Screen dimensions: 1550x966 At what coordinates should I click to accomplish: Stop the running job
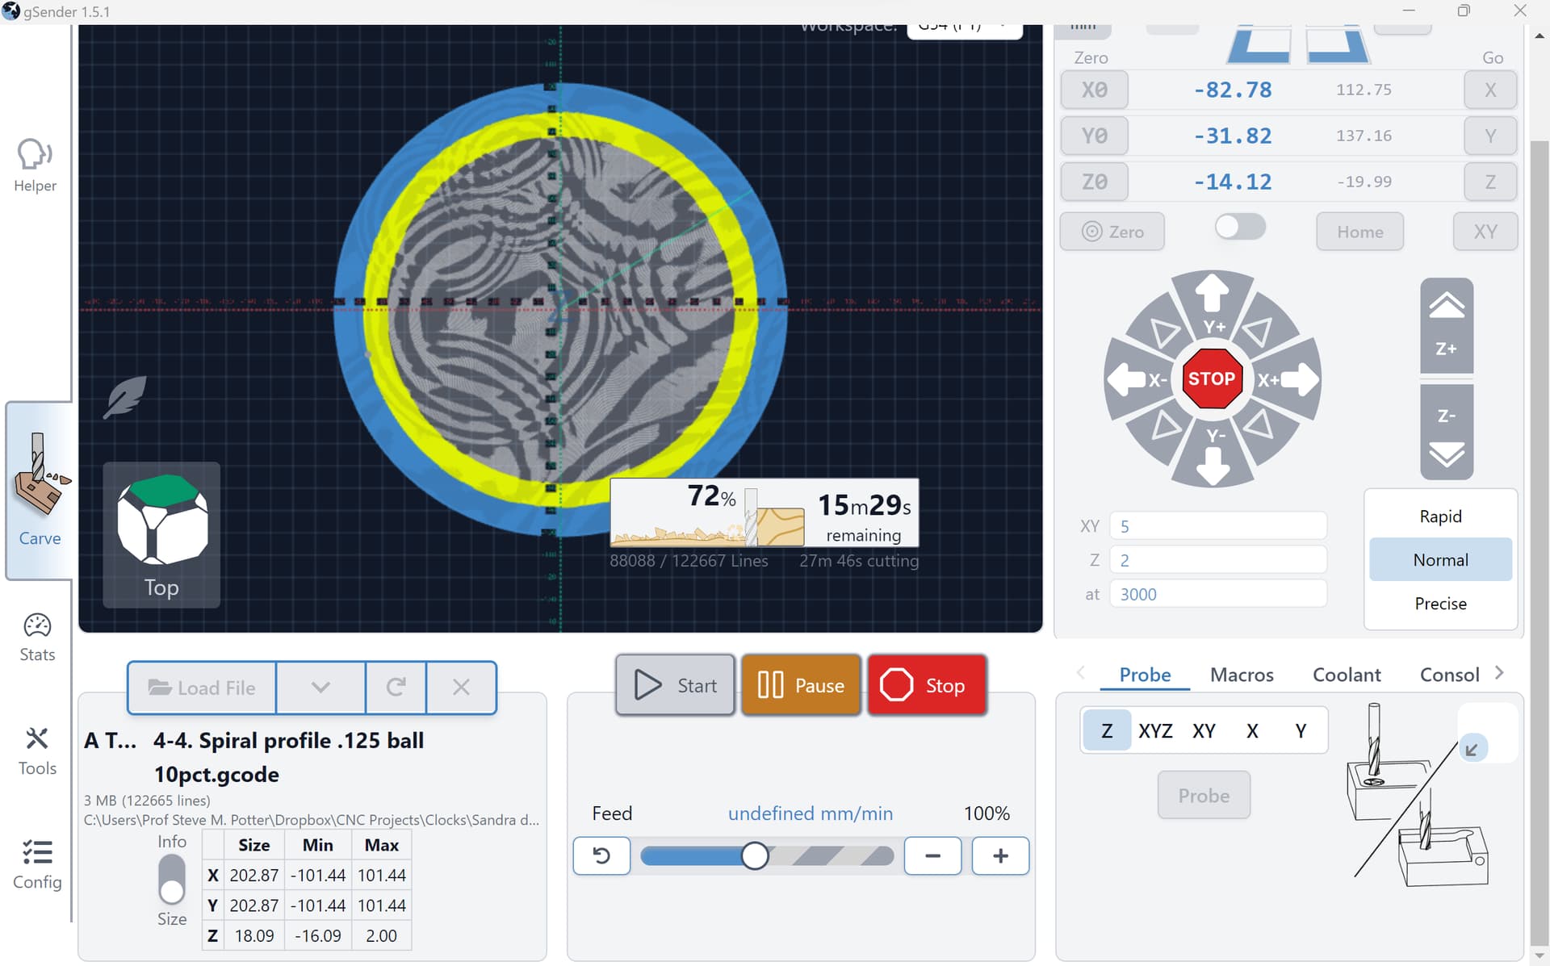(927, 685)
